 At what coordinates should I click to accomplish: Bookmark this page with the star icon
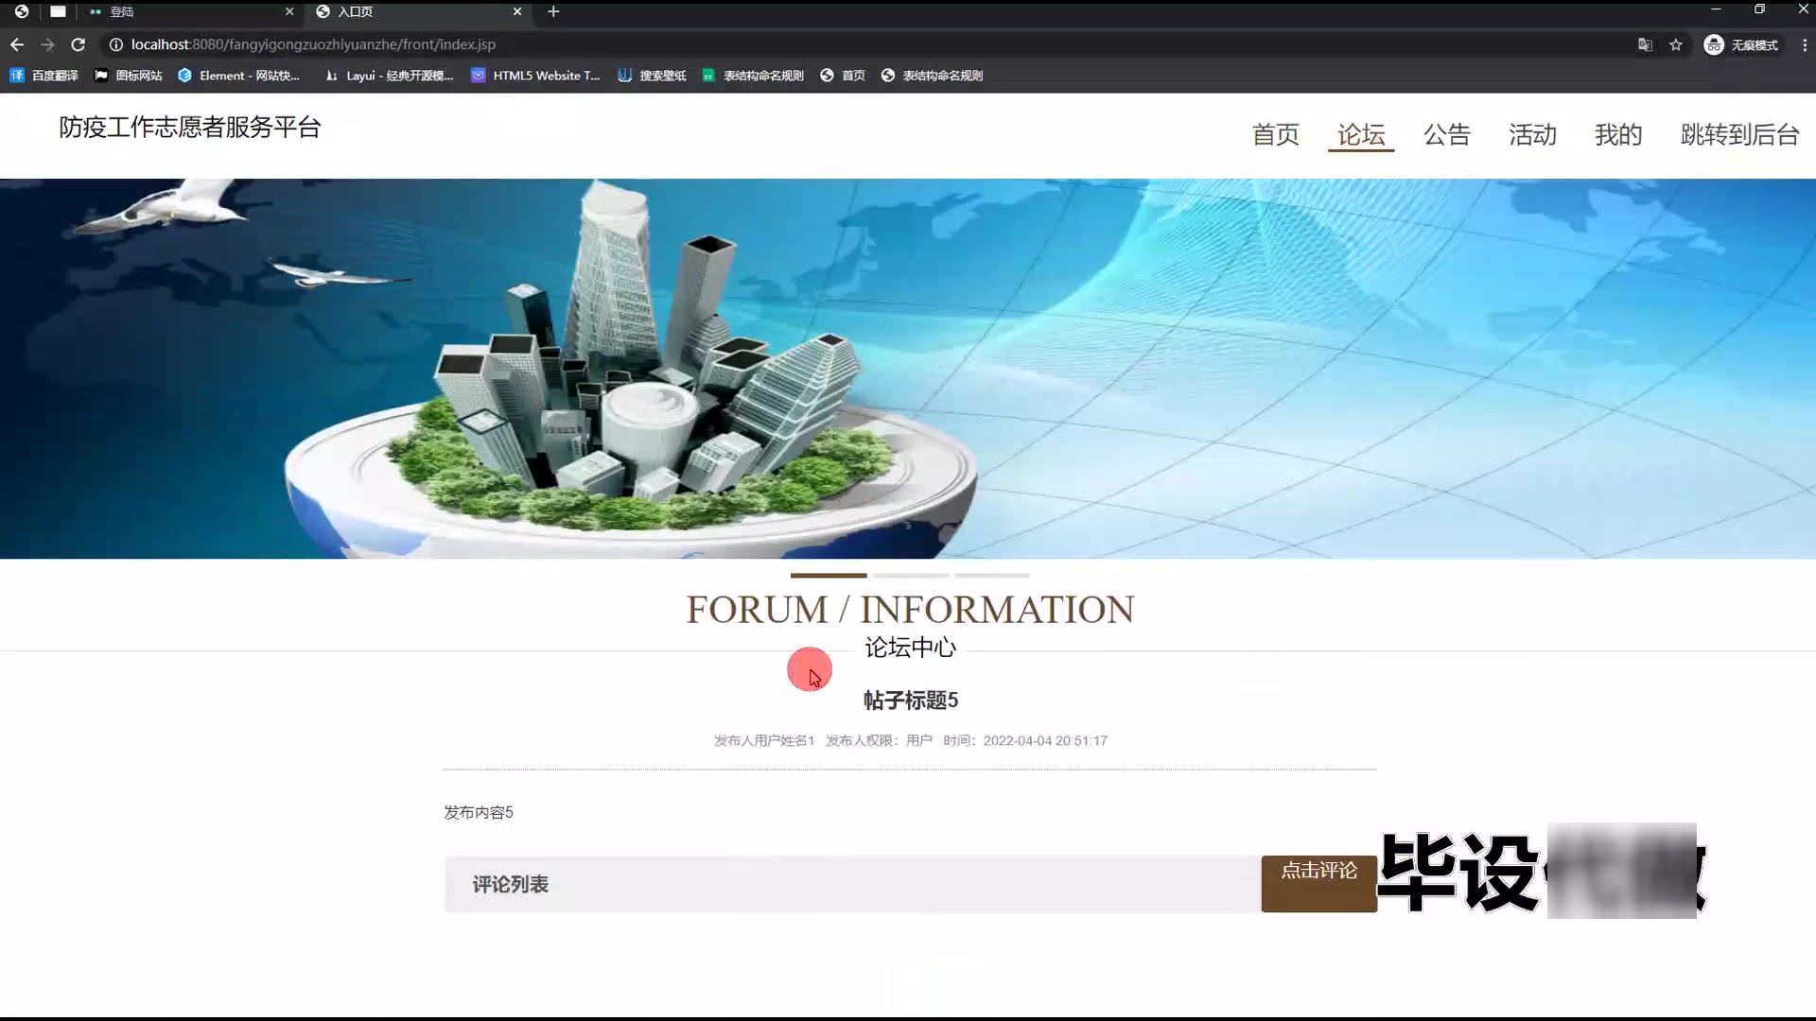coord(1676,44)
